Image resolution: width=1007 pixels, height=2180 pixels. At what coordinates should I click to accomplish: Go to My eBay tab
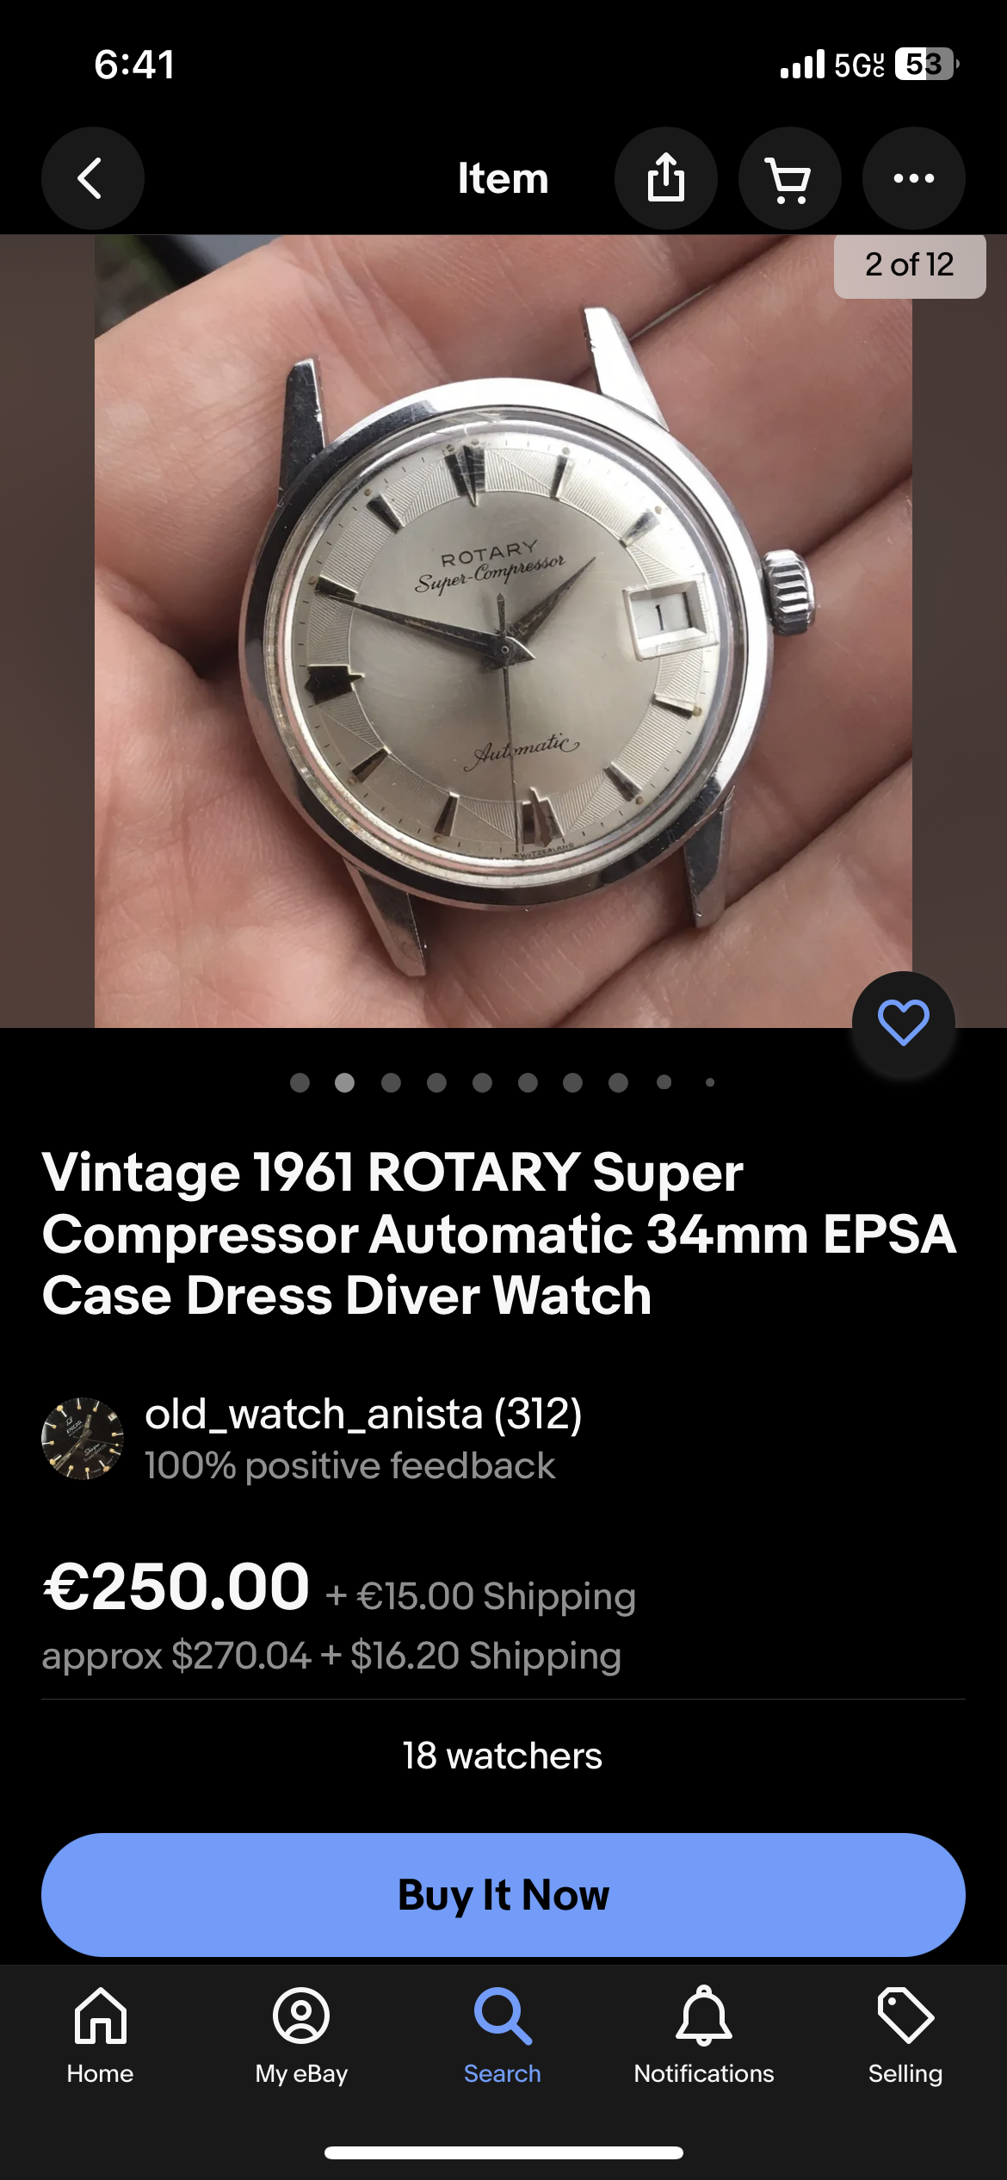(x=301, y=2035)
